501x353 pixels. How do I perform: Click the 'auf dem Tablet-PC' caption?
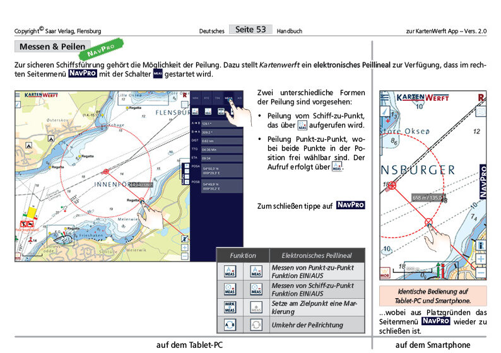coord(189,345)
